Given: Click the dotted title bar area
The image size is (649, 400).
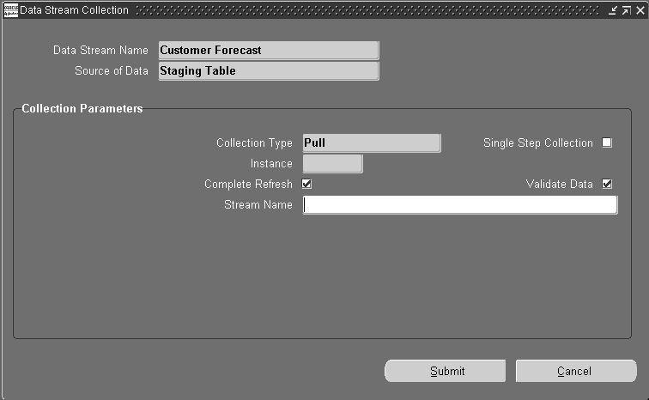Looking at the screenshot, I should 367,10.
